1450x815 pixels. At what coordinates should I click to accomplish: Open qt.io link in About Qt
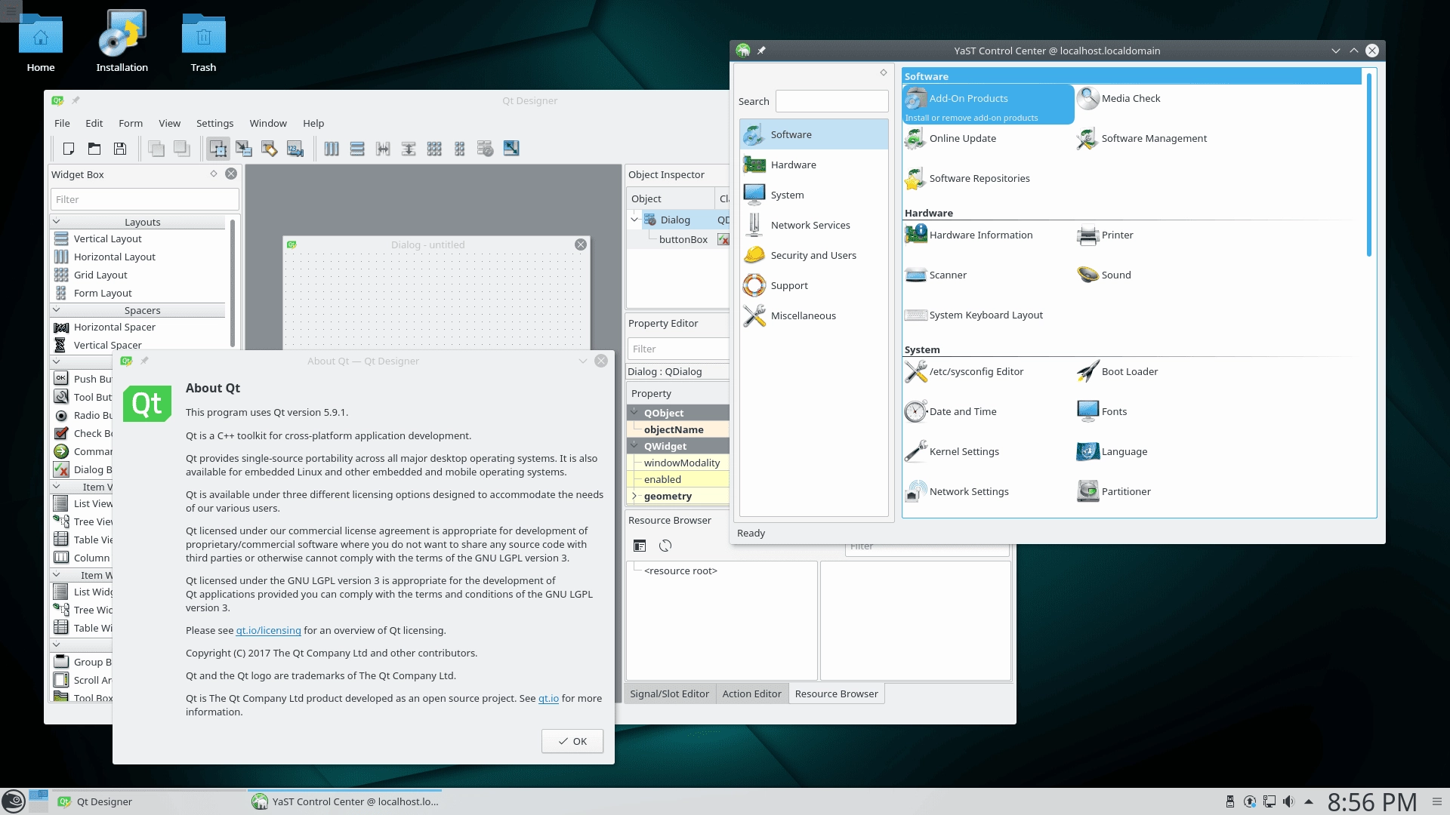(x=548, y=698)
